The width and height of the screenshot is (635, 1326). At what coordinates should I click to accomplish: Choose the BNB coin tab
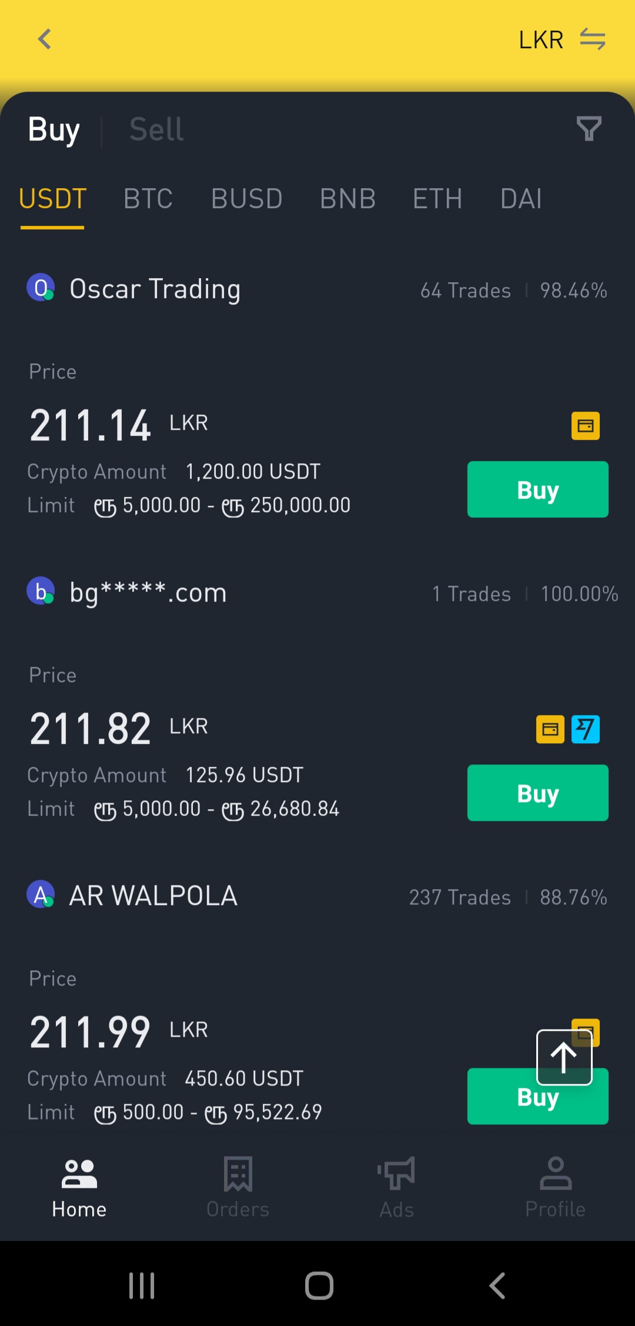click(348, 199)
